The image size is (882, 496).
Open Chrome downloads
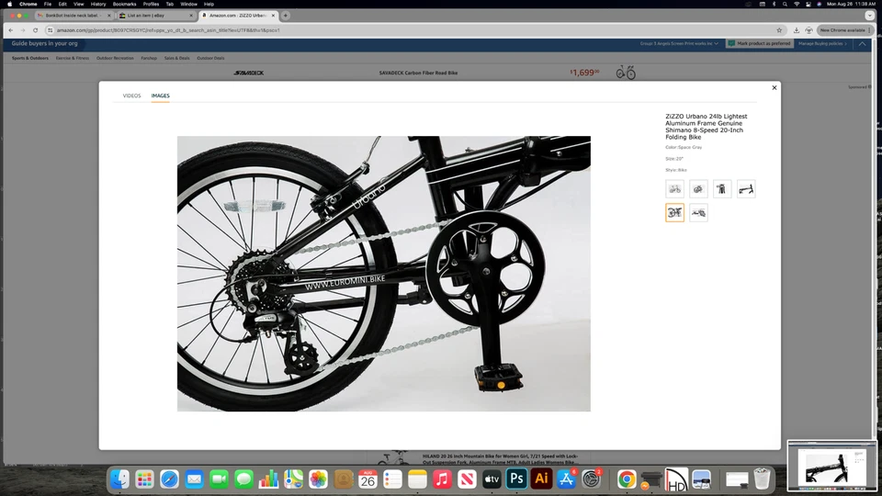pyautogui.click(x=796, y=30)
